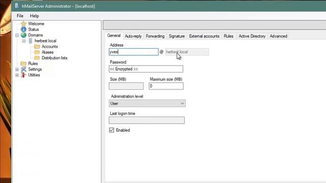
Task: Click the Password label text
Action: pyautogui.click(x=118, y=62)
